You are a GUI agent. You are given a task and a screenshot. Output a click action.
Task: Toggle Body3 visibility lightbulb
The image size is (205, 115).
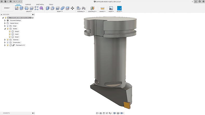click(10, 31)
